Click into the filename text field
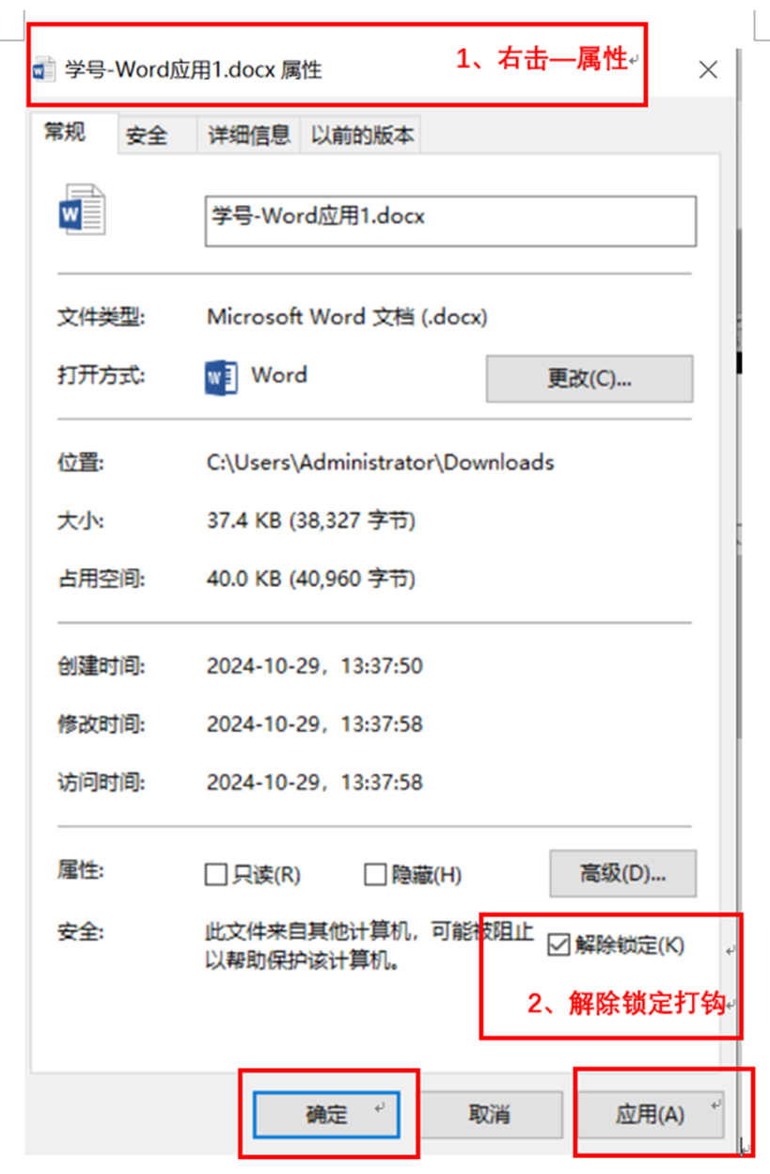 450,221
